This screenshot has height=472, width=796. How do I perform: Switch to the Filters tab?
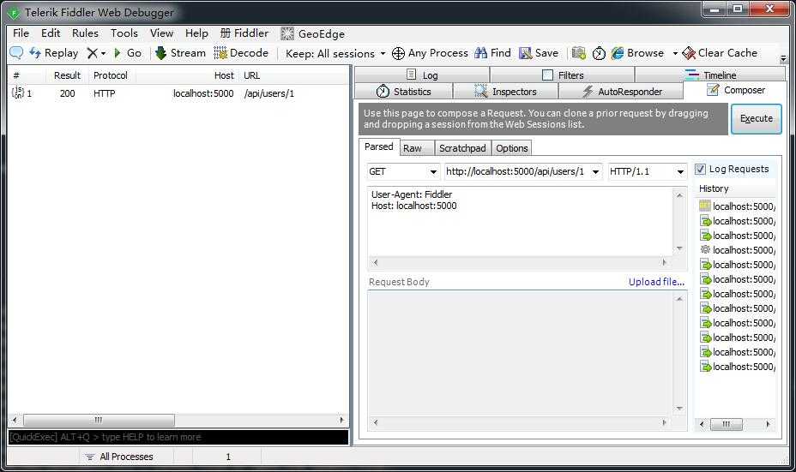pyautogui.click(x=563, y=75)
